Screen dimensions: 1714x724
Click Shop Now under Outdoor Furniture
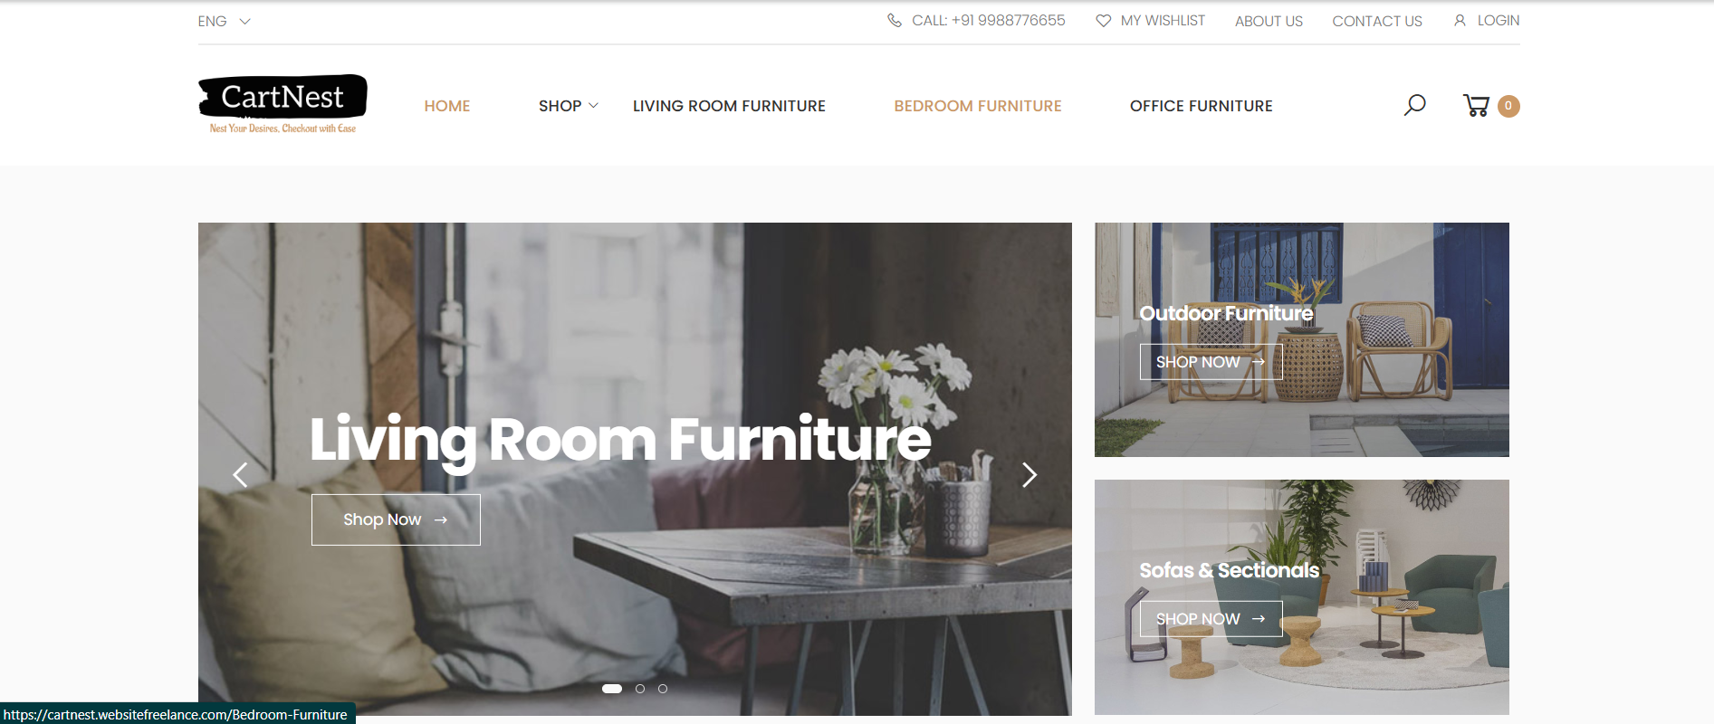point(1211,362)
